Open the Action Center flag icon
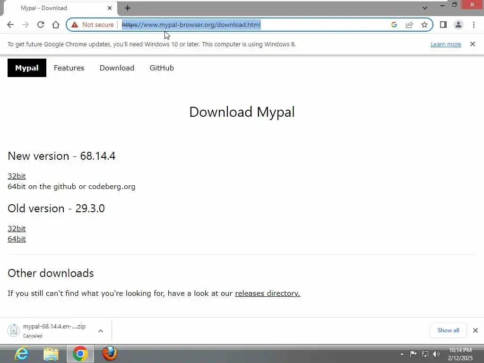Viewport: 484px width, 363px height. pyautogui.click(x=413, y=354)
